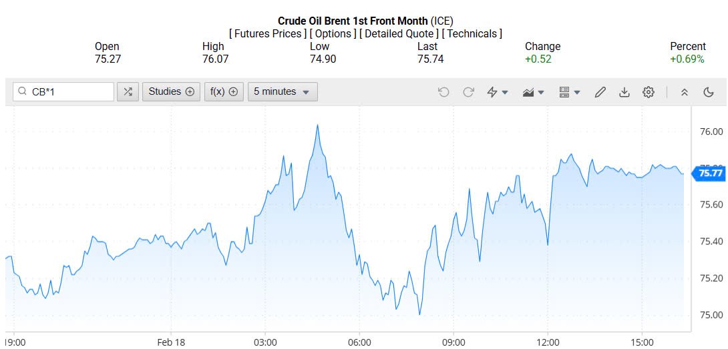728x349 pixels.
Task: Open the Detailed Quote link
Action: (x=399, y=33)
